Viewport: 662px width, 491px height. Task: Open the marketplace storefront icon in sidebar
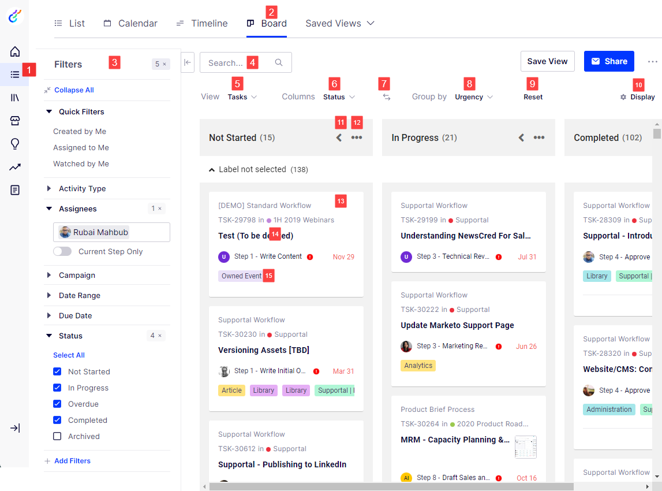pyautogui.click(x=15, y=121)
